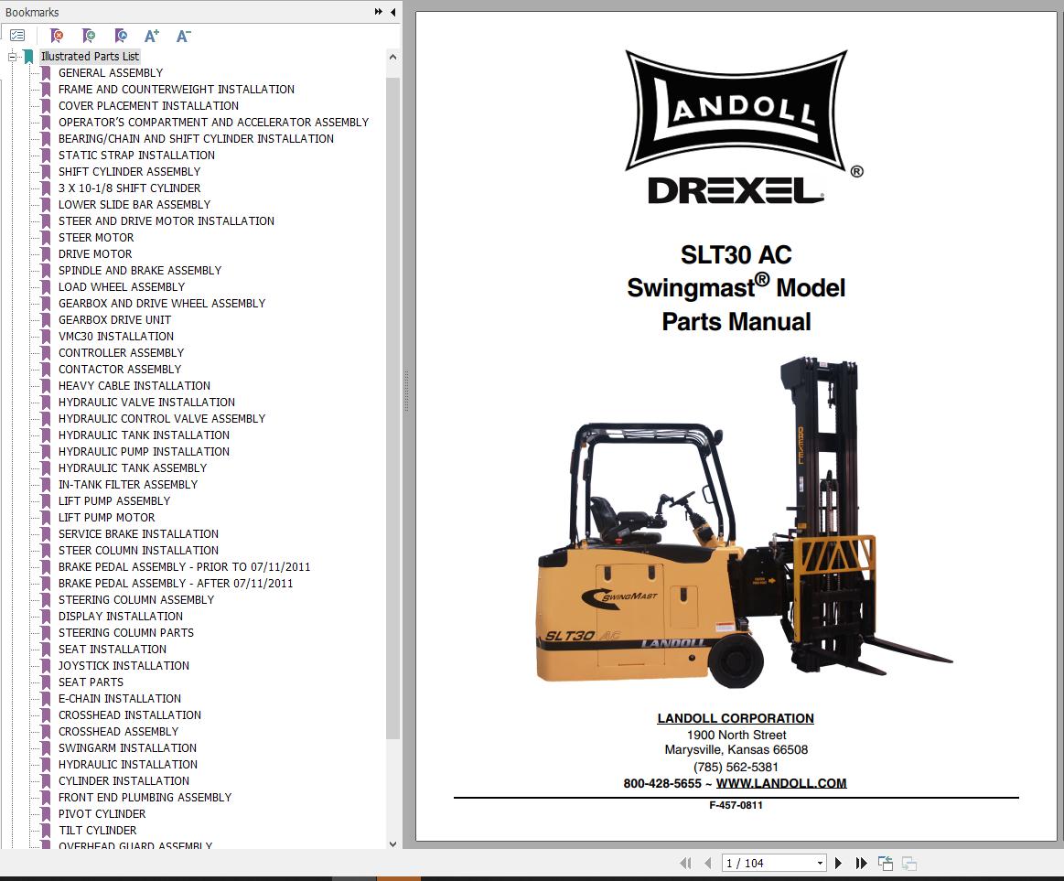Go to the first page

click(x=686, y=863)
